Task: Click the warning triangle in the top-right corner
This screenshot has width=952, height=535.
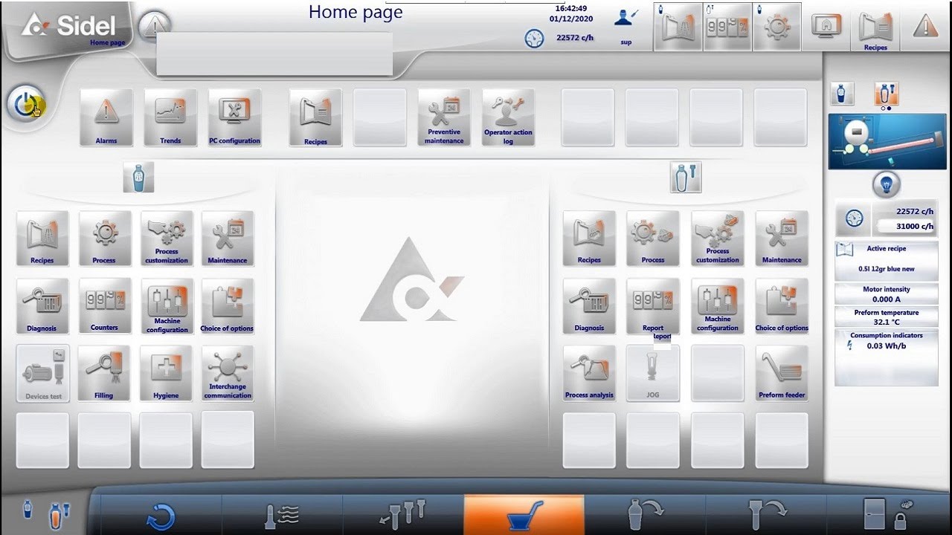Action: tap(926, 27)
